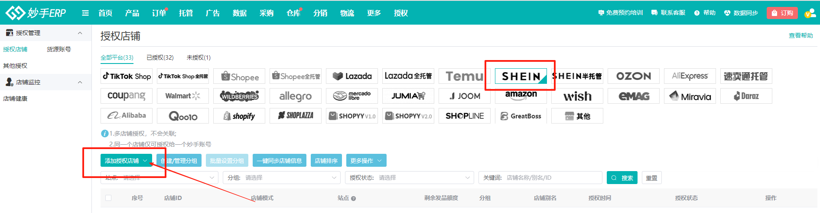
Task: Click the 搜索 search button
Action: (622, 178)
